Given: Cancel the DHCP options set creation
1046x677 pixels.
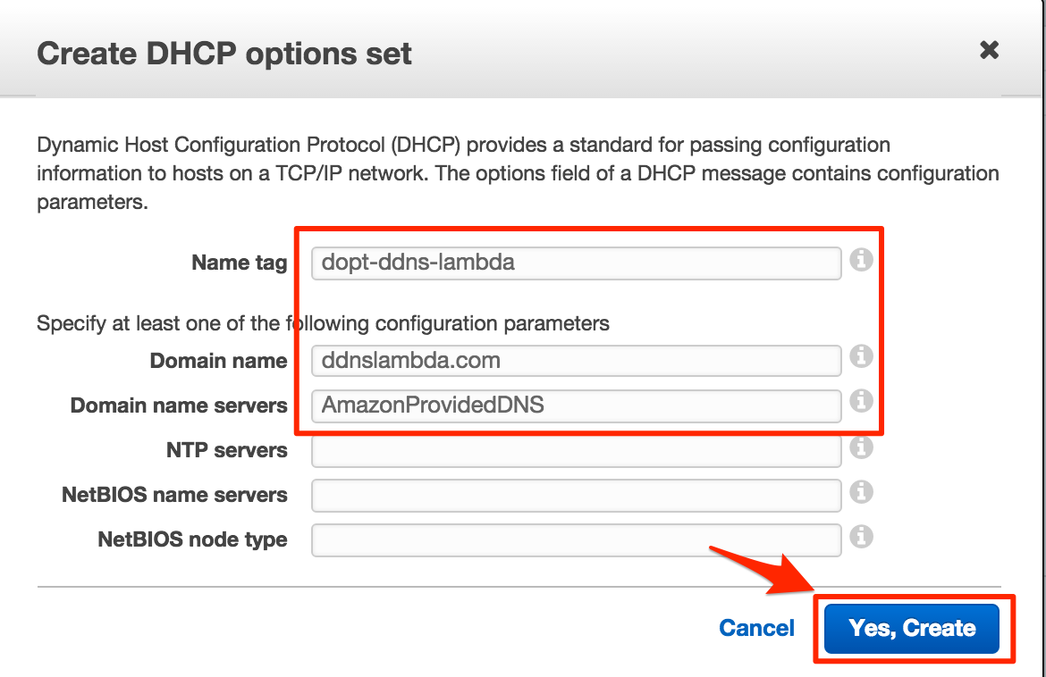Looking at the screenshot, I should tap(756, 629).
